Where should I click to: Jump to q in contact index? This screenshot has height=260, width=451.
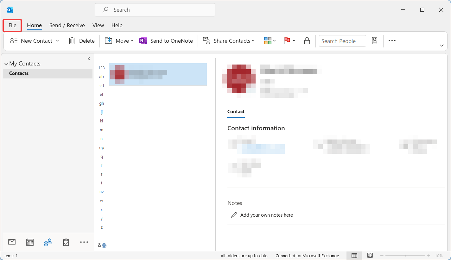point(101,157)
